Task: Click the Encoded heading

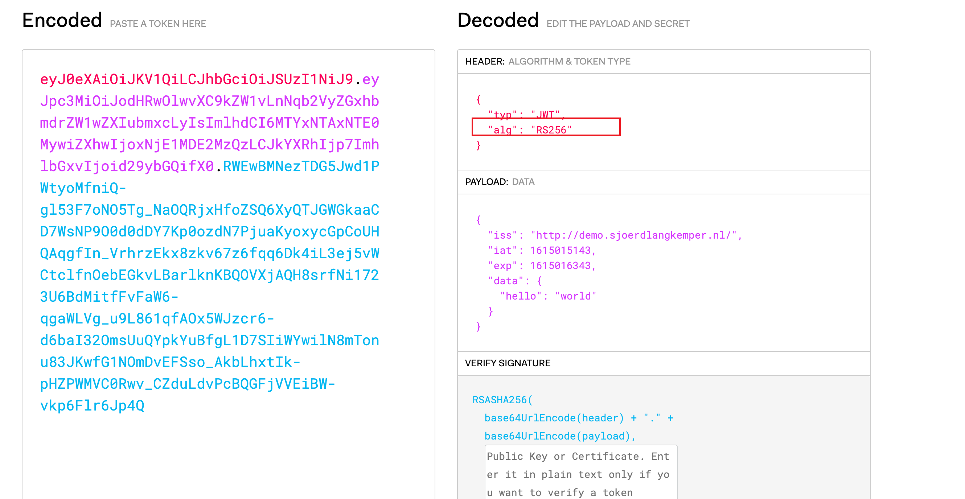Action: click(x=62, y=20)
